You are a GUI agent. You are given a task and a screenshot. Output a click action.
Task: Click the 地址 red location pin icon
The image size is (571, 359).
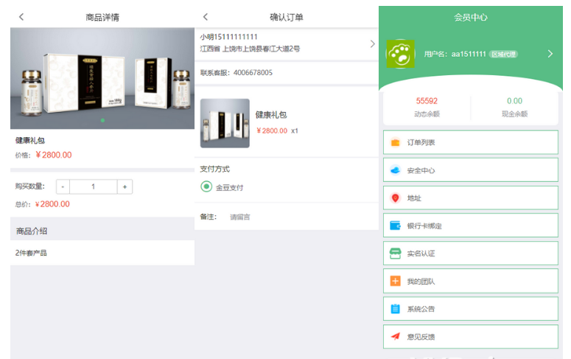[x=395, y=198]
